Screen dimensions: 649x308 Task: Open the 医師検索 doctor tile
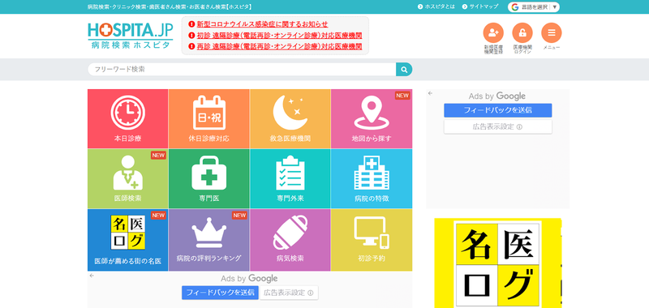pos(128,178)
